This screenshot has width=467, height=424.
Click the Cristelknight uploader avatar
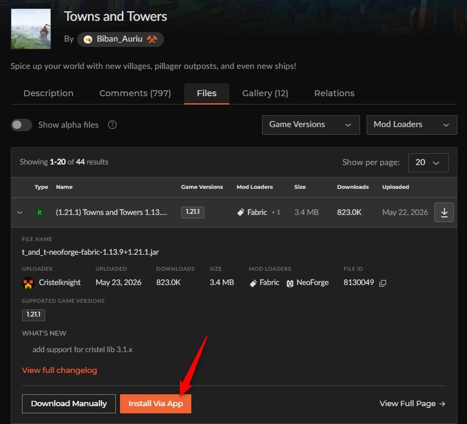[29, 283]
